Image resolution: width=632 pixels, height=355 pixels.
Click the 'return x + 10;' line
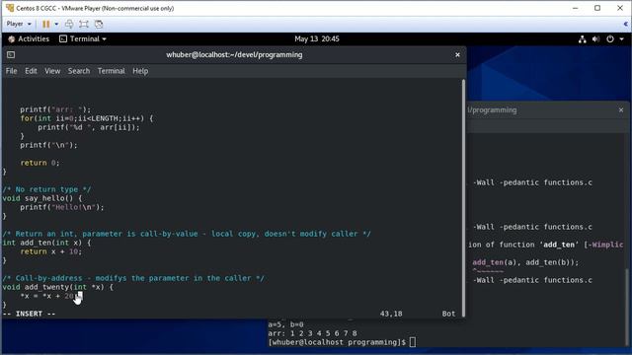[x=51, y=251]
